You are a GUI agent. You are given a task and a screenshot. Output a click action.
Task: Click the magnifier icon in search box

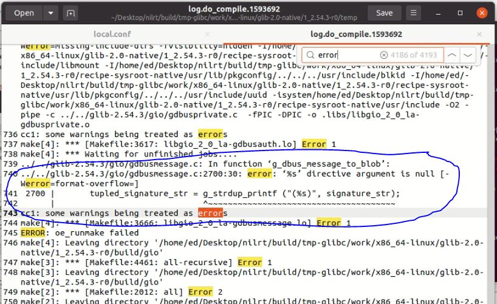coord(310,55)
